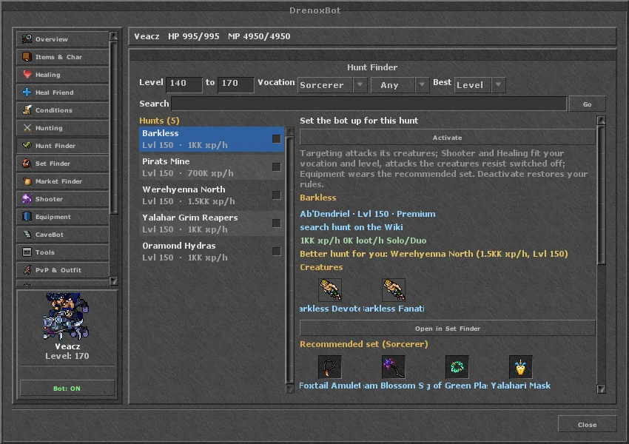This screenshot has height=444, width=629.
Task: Click the Set Finder icon
Action: point(27,164)
